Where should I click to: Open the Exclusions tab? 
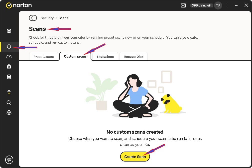click(x=105, y=57)
